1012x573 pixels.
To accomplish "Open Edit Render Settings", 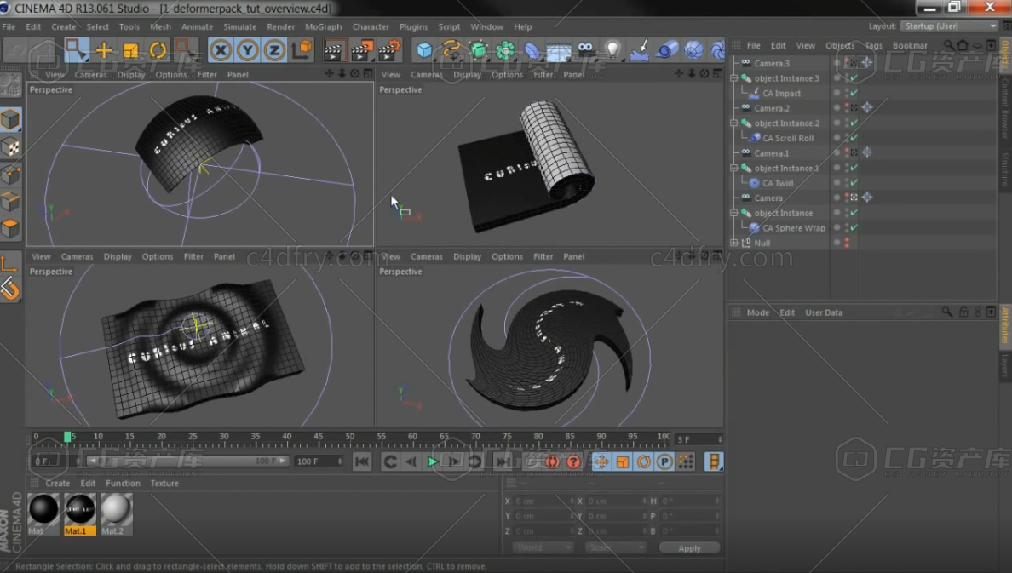I will click(x=389, y=49).
